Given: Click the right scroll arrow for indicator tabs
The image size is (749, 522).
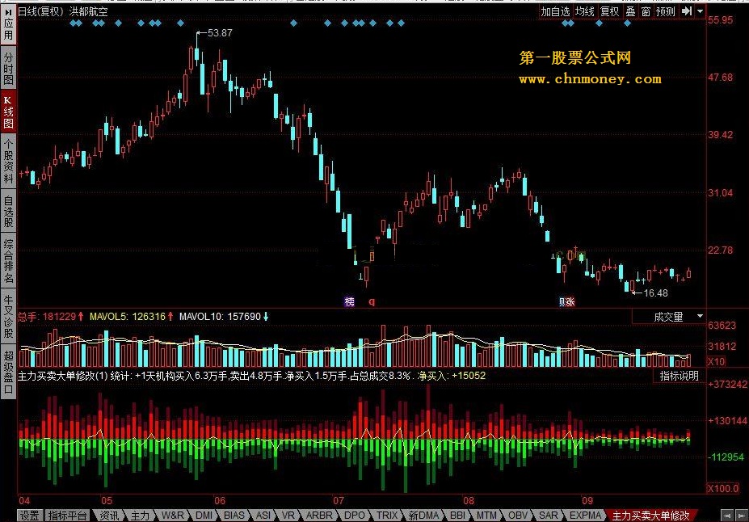Looking at the screenshot, I should (742, 516).
